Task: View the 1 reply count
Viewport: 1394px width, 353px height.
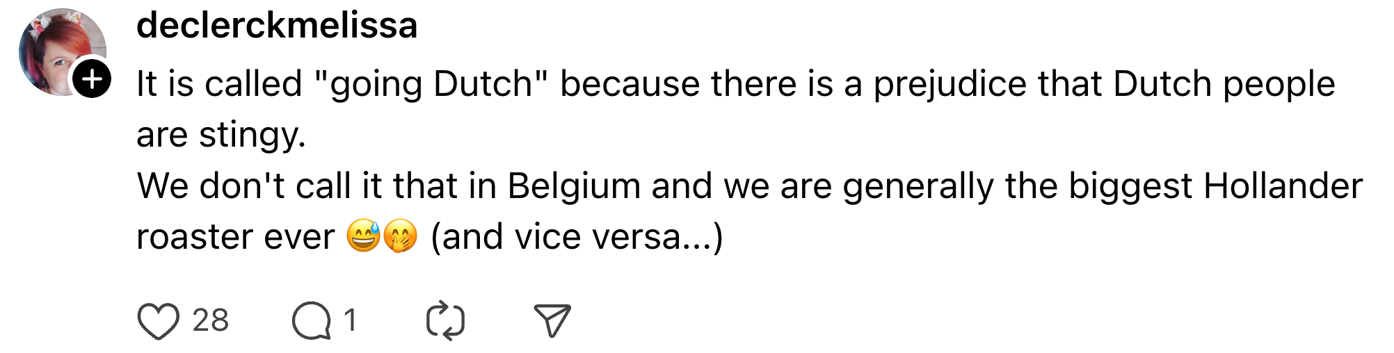Action: 350,321
